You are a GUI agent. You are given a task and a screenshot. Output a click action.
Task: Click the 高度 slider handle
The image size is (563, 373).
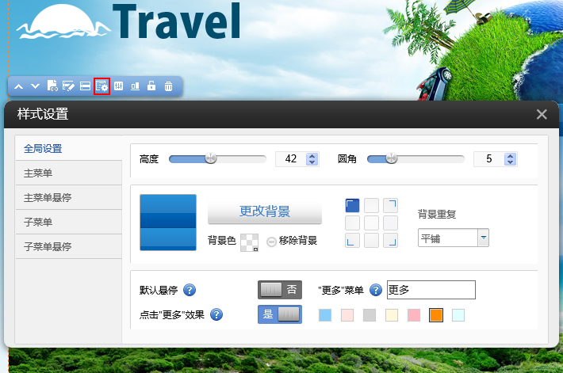tap(211, 158)
